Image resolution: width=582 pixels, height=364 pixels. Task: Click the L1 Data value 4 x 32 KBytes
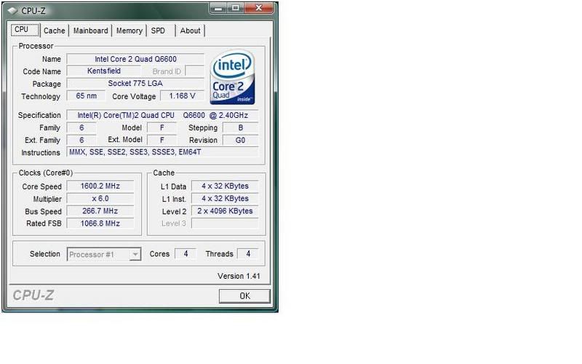pyautogui.click(x=225, y=186)
